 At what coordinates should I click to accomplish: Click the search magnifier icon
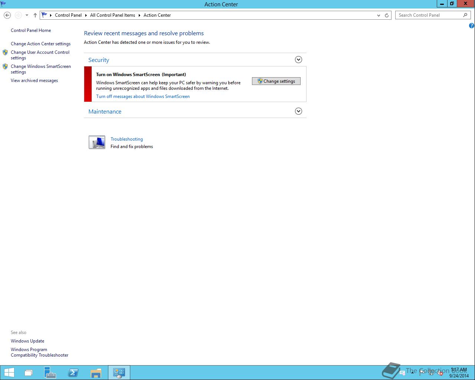(465, 15)
